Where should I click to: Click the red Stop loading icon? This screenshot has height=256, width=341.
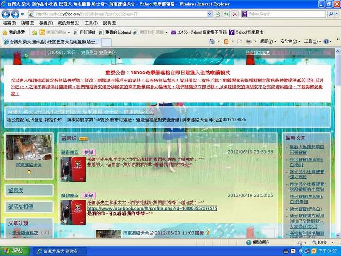coord(235,14)
